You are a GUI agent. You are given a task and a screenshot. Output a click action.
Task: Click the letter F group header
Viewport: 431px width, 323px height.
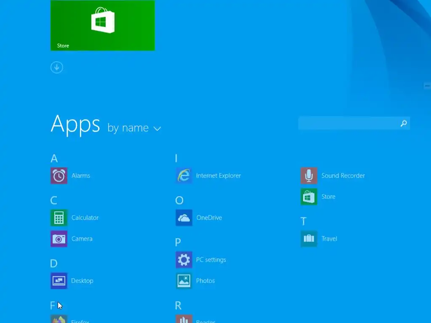[x=53, y=306]
